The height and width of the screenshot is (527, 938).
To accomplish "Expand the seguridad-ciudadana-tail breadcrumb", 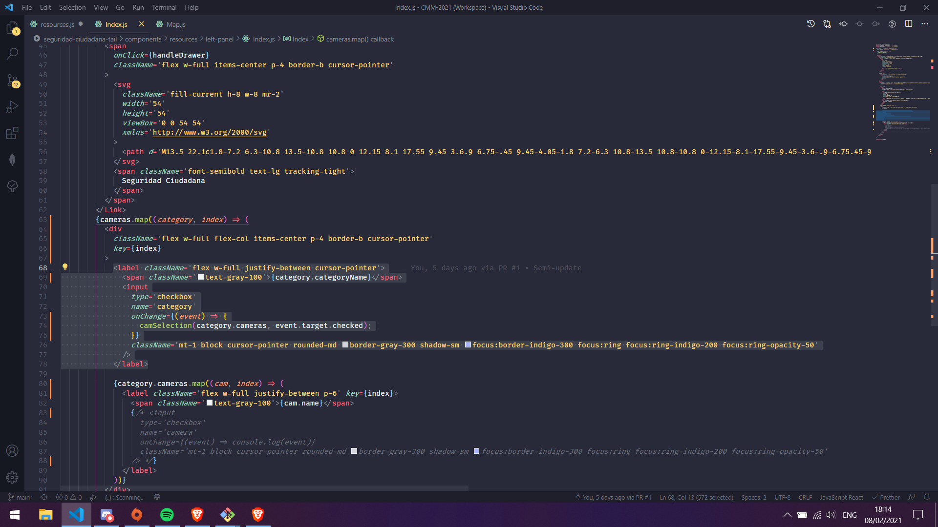I will [x=80, y=39].
